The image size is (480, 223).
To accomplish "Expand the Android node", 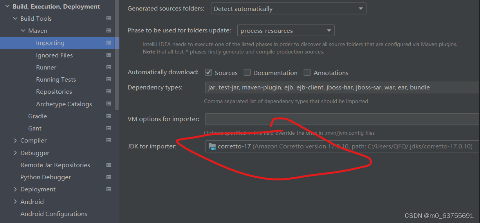I will pyautogui.click(x=15, y=202).
